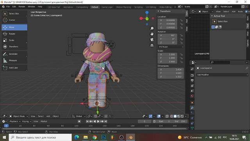Click the Location X value field
Screen dimensions: 250x141
(x=168, y=20)
